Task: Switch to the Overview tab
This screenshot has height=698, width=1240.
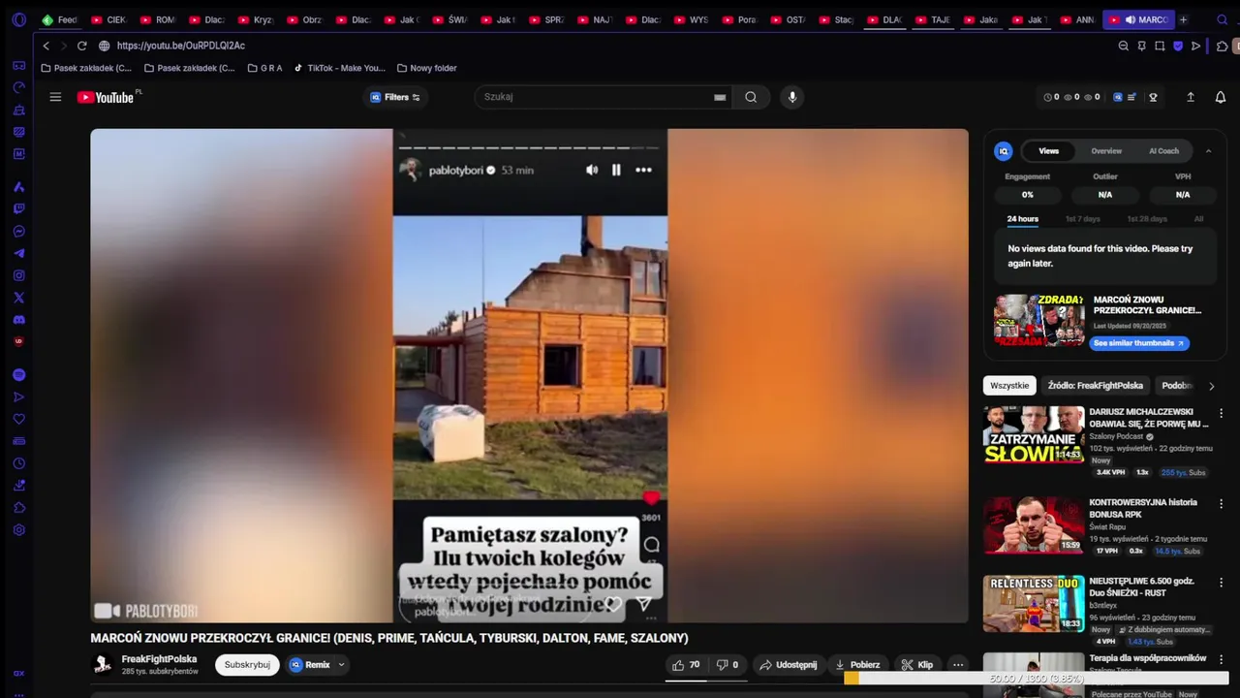Action: pos(1106,151)
